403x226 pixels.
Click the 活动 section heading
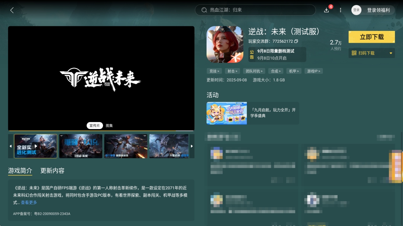tap(213, 95)
